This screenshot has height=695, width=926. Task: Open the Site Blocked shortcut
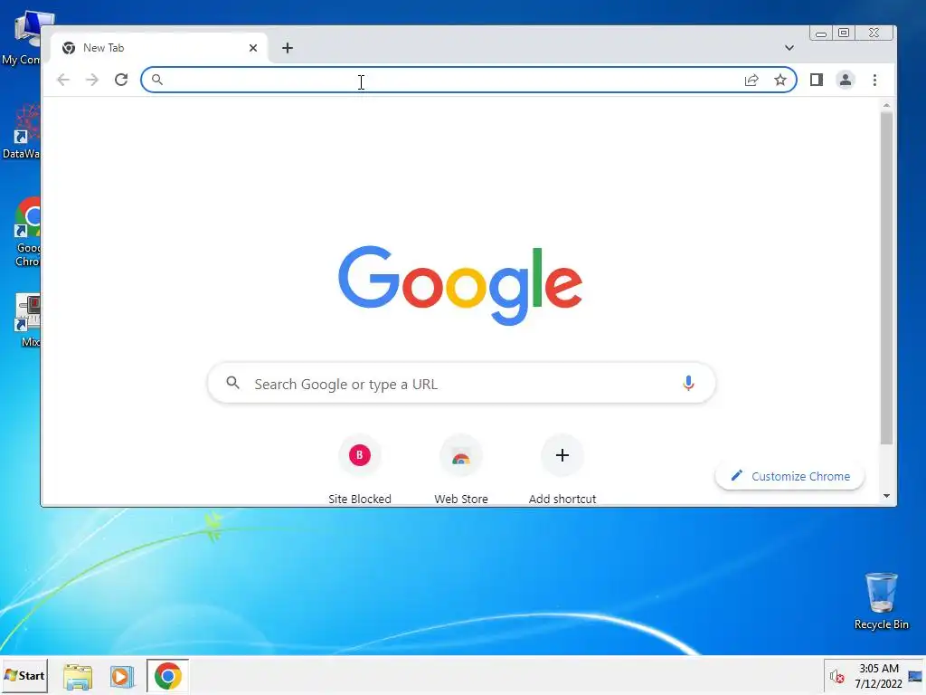coord(360,471)
